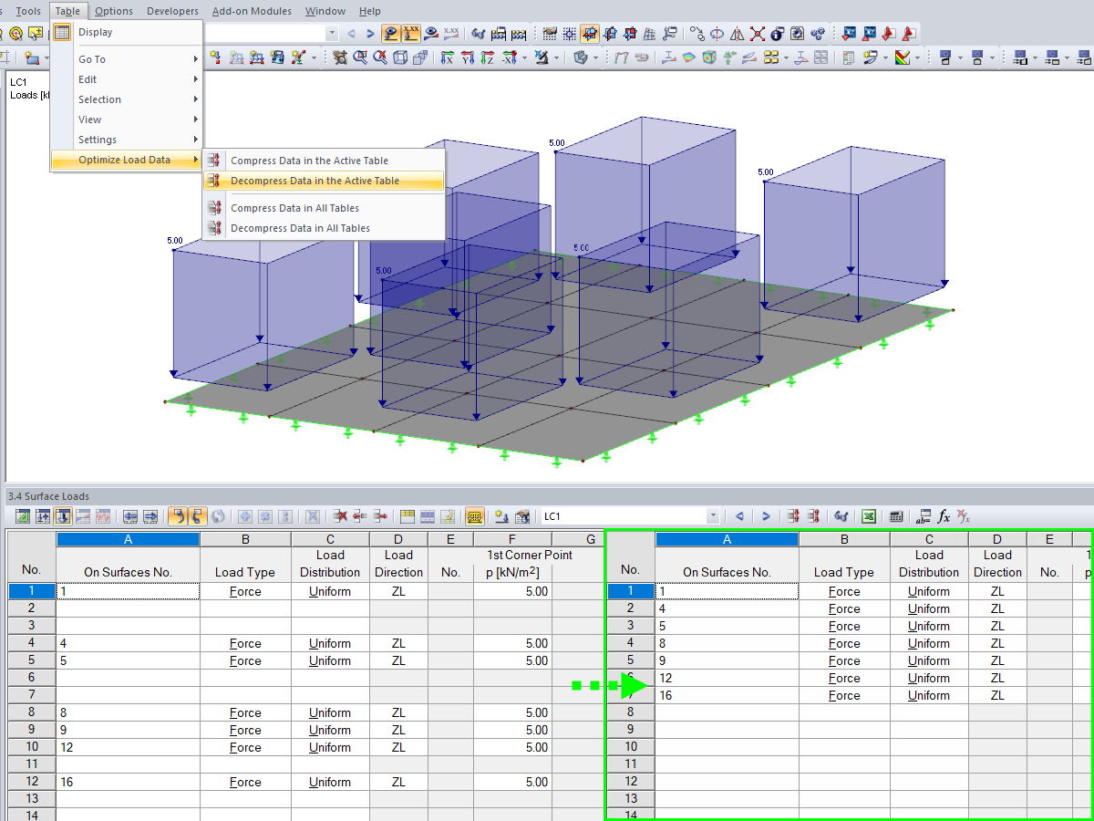Expand the Optimize Load Data submenu
The image size is (1094, 821).
point(126,160)
